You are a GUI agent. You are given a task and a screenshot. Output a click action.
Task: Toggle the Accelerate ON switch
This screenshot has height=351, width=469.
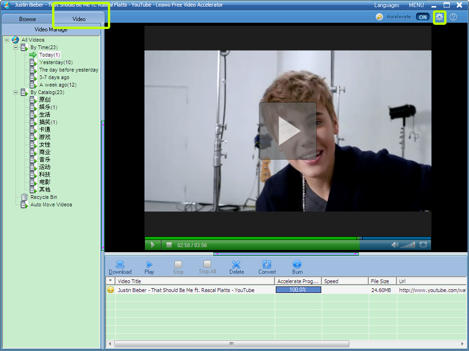(423, 17)
